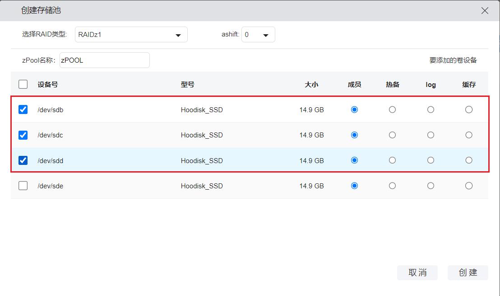Click the 创建 create button
The height and width of the screenshot is (296, 500).
pyautogui.click(x=468, y=273)
